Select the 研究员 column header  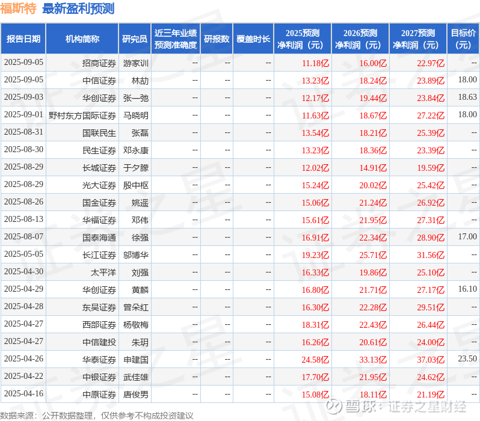[135, 39]
